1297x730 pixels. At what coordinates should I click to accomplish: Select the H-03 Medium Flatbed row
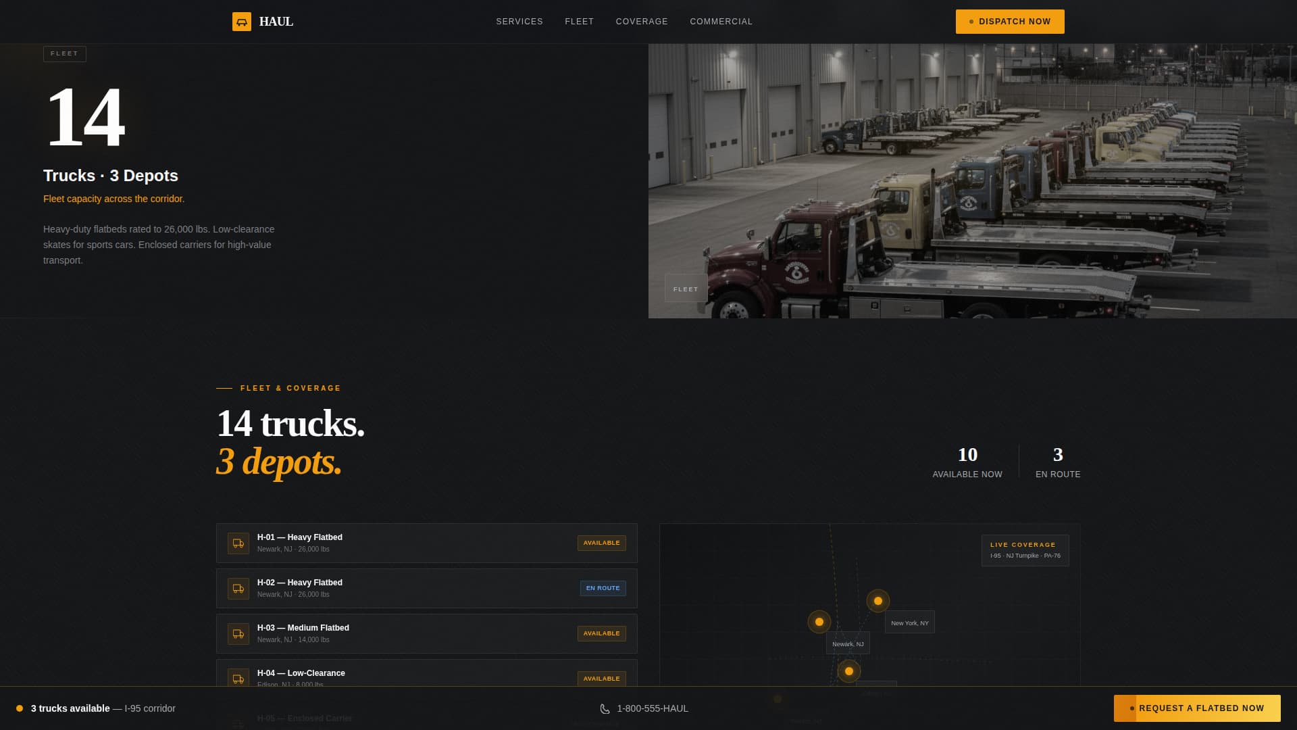pos(427,633)
